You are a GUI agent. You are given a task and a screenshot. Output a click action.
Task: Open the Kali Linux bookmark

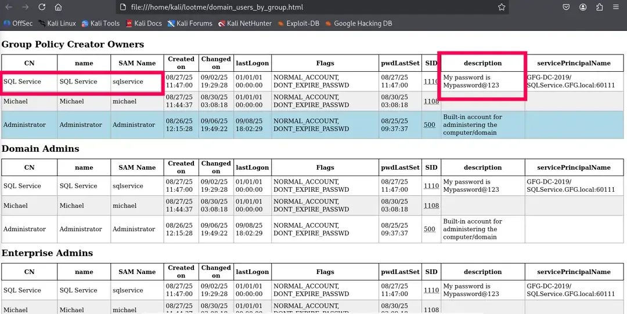click(57, 24)
